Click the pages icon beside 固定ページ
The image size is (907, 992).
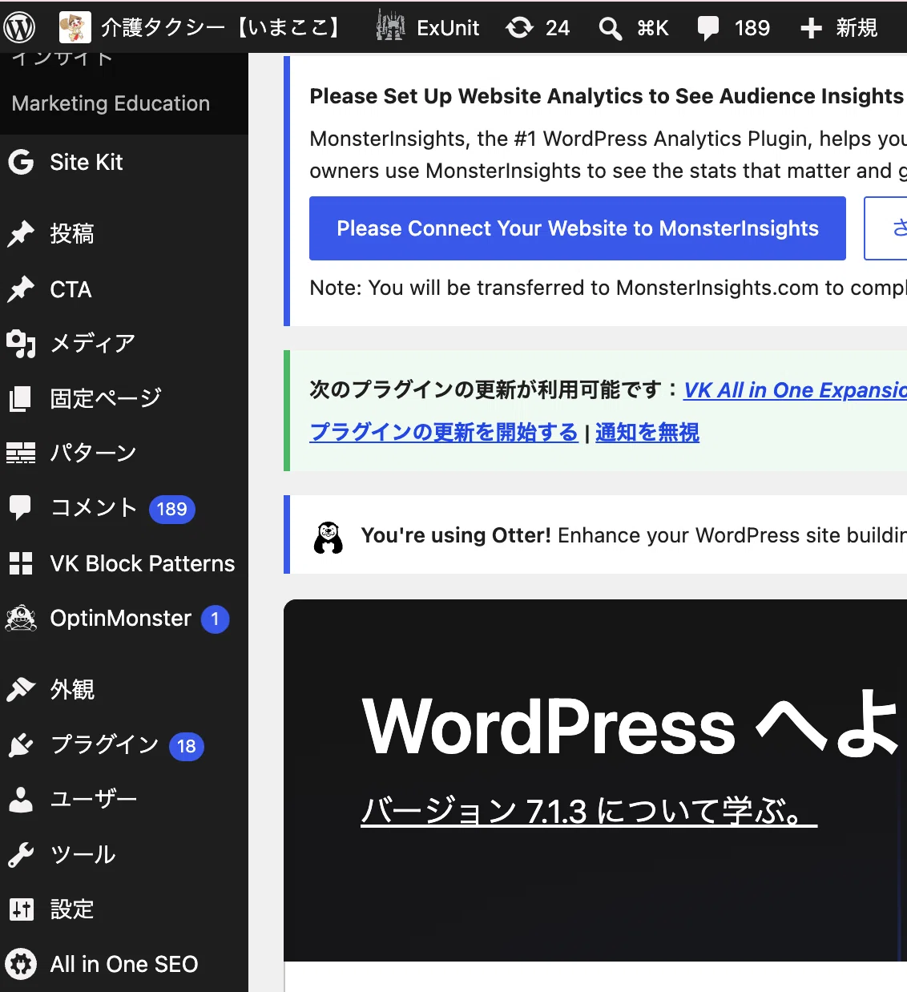click(21, 398)
